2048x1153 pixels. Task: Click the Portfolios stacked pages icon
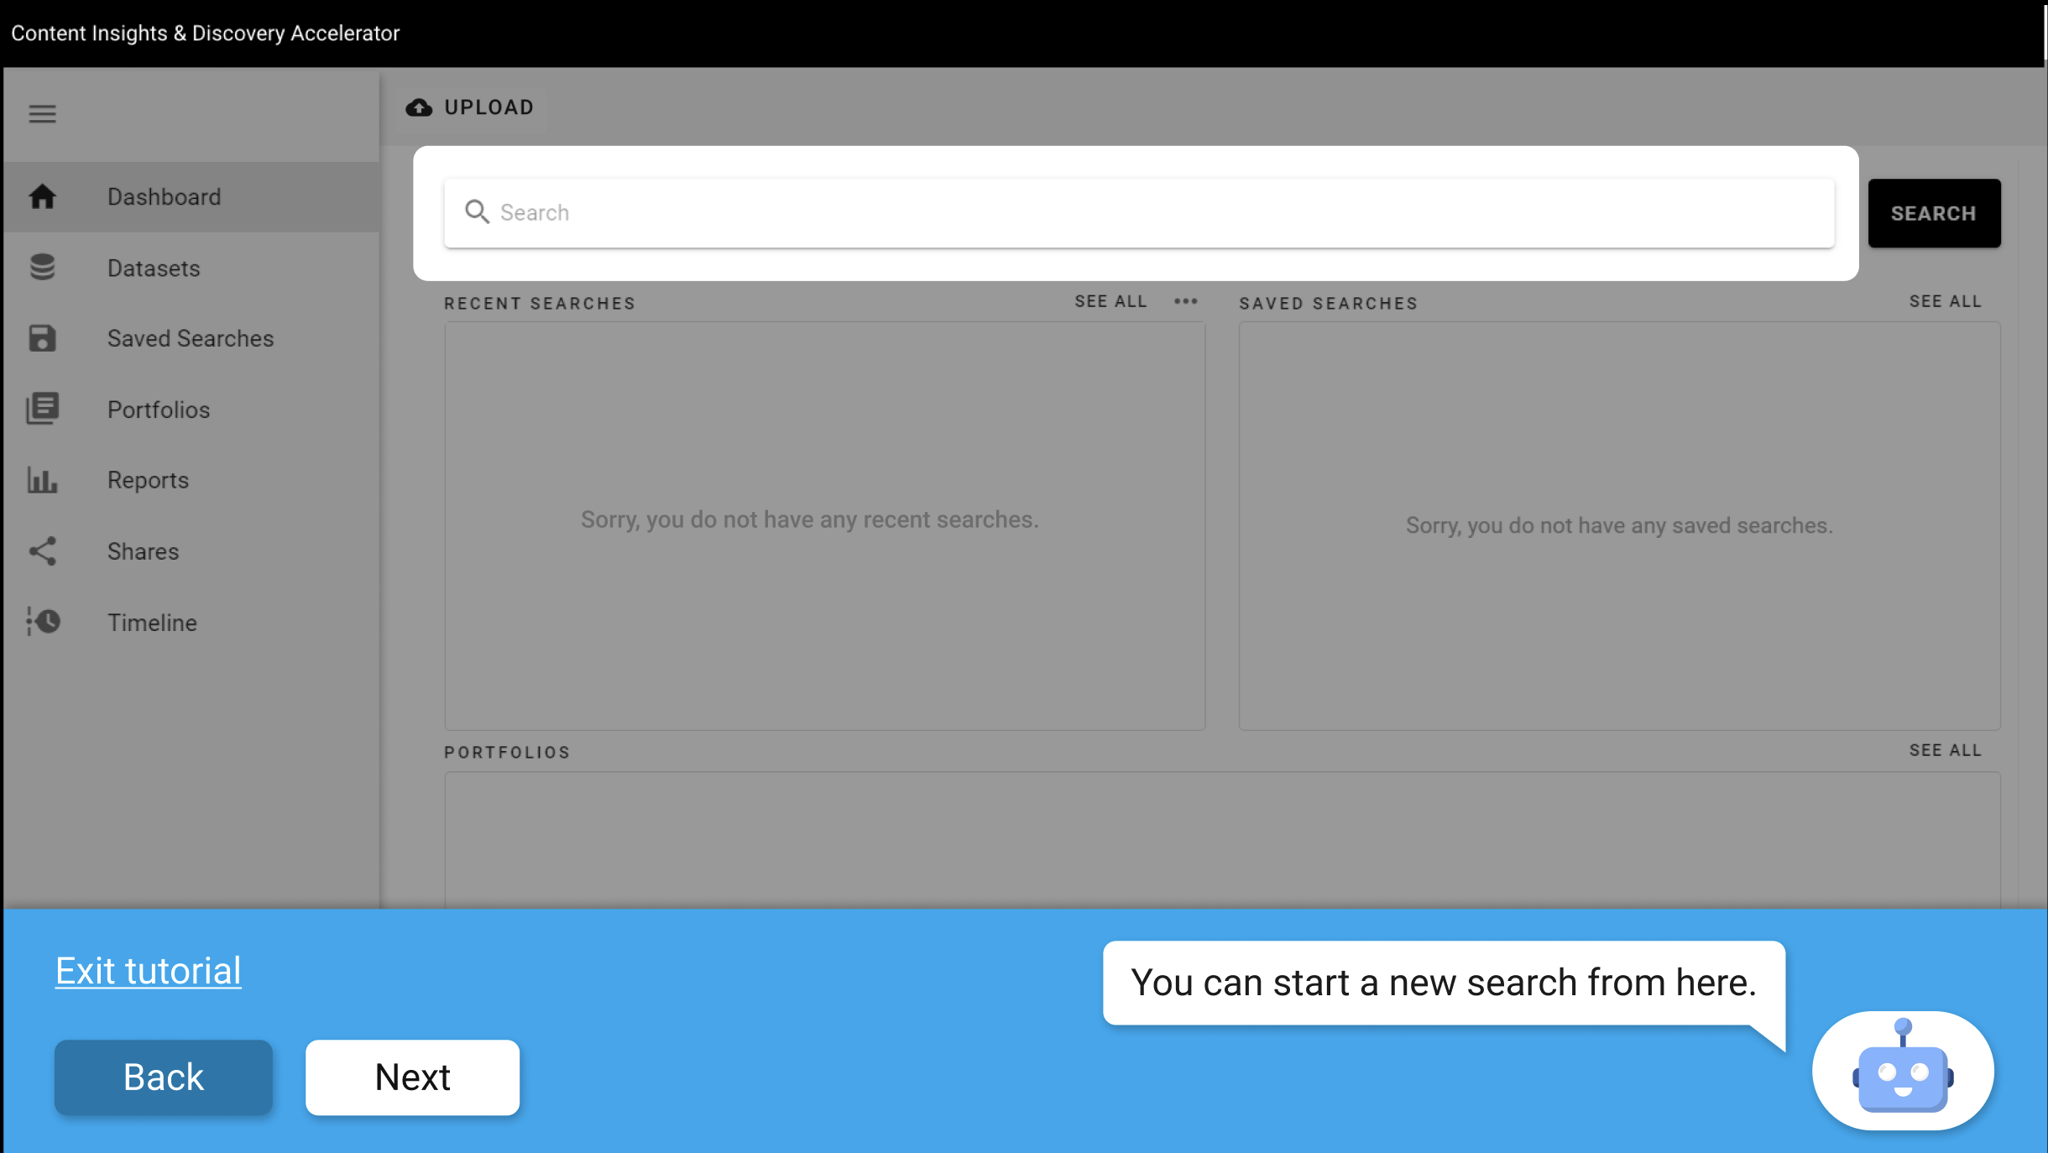[42, 409]
